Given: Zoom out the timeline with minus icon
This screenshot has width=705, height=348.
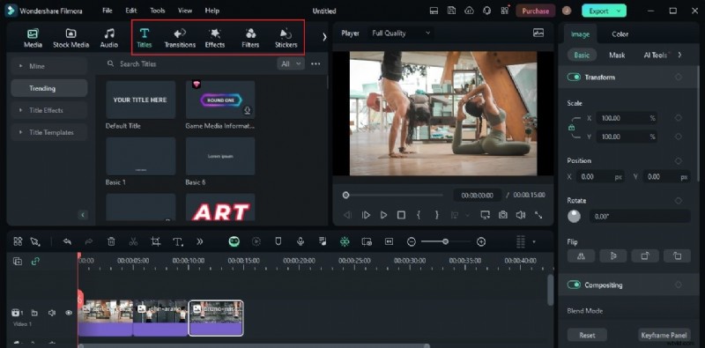Looking at the screenshot, I should click(412, 242).
